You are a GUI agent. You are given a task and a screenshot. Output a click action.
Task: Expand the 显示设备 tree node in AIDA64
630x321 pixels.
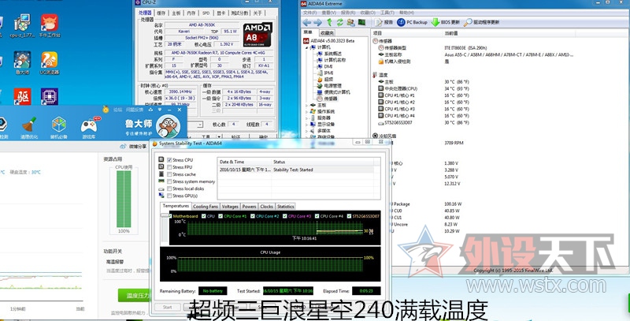point(307,125)
